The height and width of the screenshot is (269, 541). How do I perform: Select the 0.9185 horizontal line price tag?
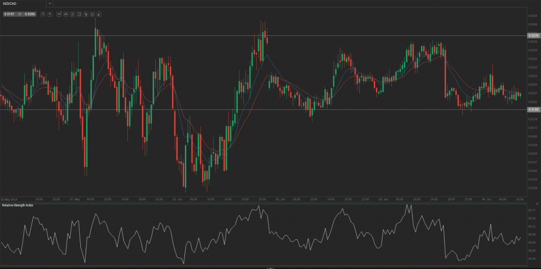click(x=533, y=109)
